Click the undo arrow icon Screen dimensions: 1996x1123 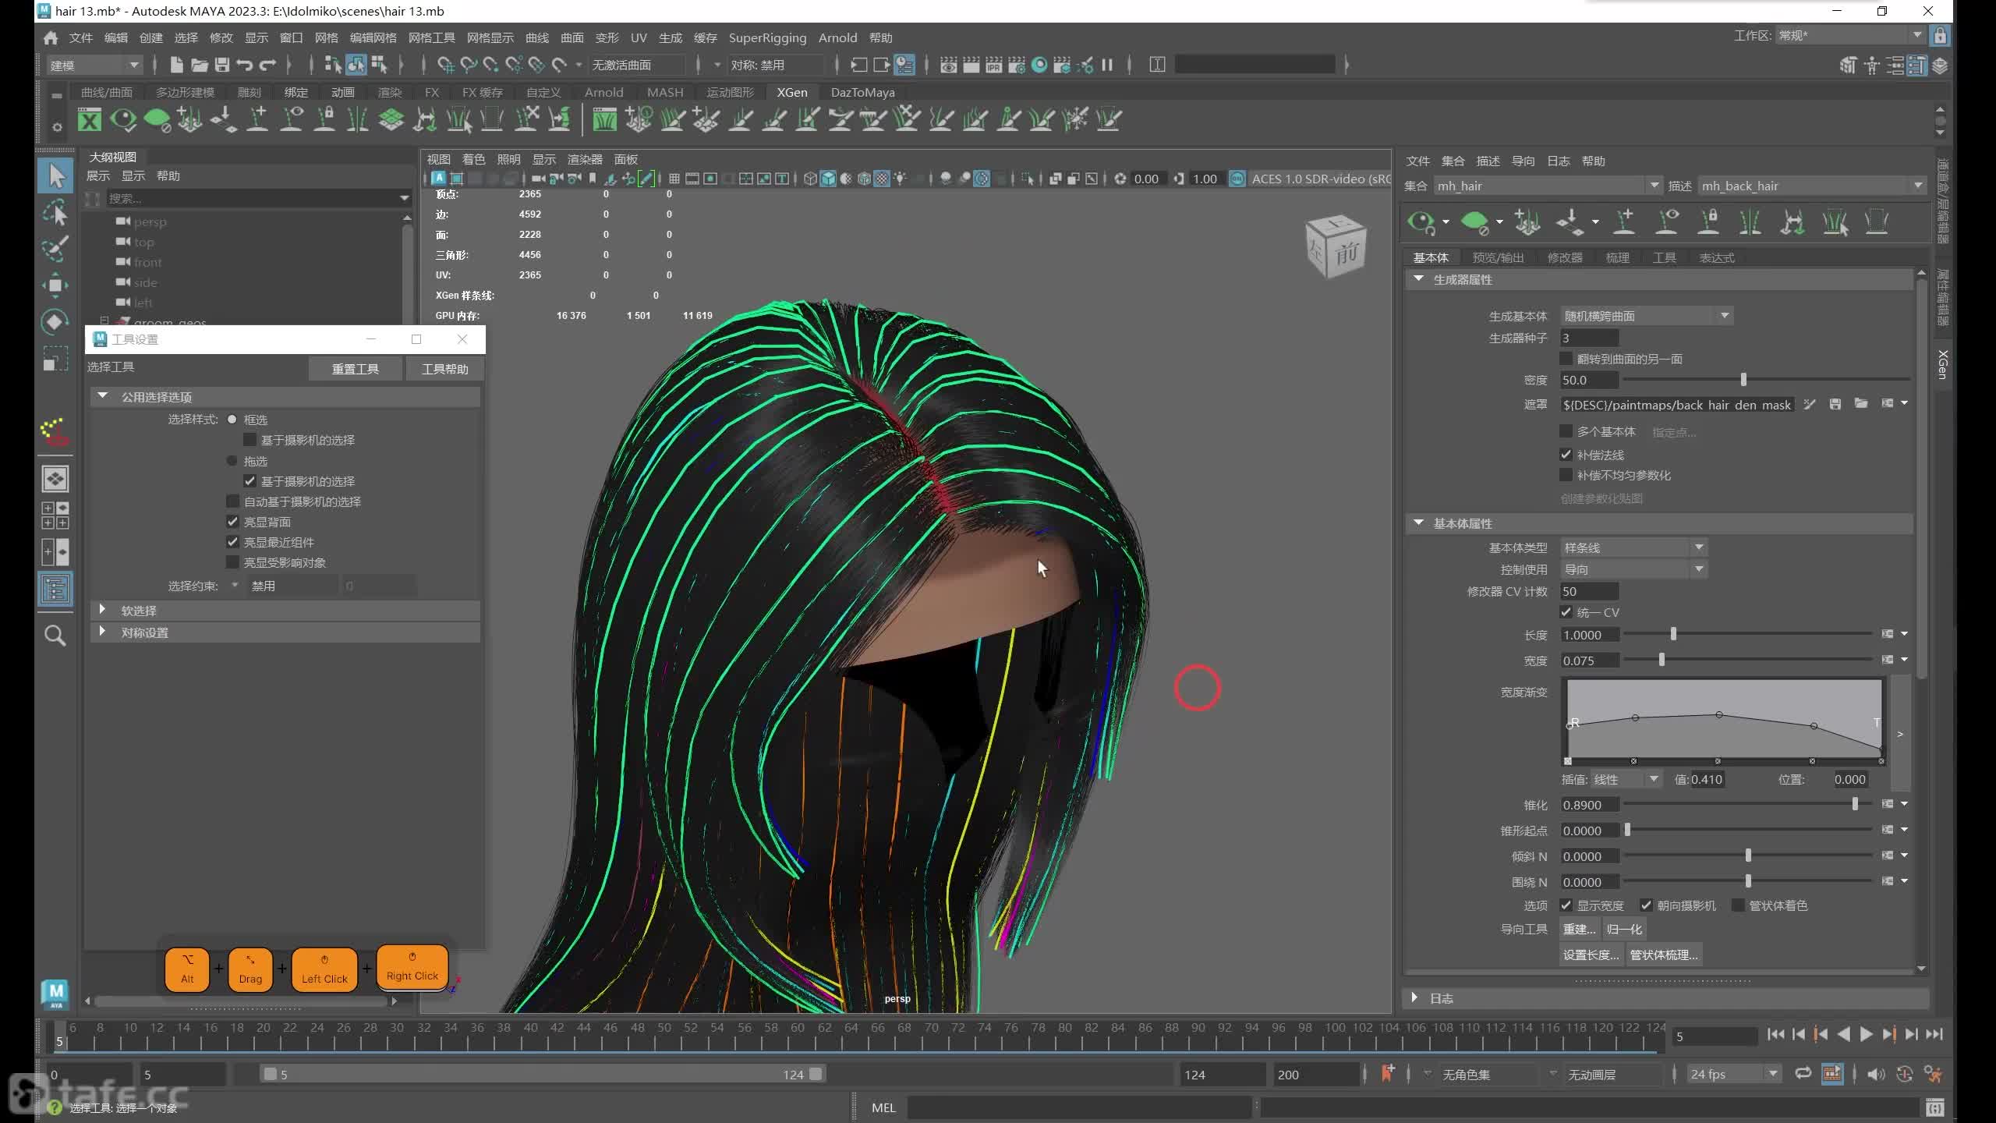click(x=245, y=65)
